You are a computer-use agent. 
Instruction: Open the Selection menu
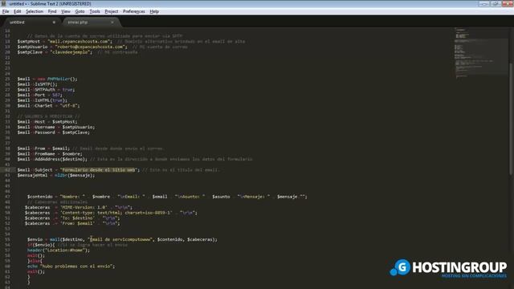coord(35,11)
